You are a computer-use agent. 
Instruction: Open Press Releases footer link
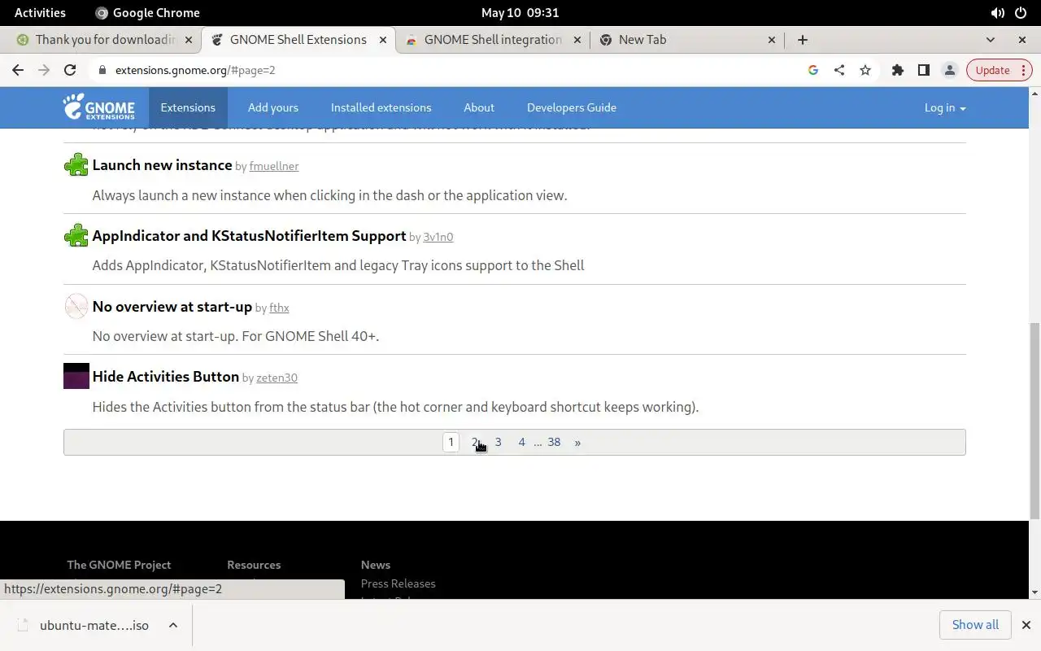click(398, 583)
